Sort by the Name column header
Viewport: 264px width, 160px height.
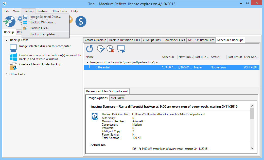[x=123, y=57]
